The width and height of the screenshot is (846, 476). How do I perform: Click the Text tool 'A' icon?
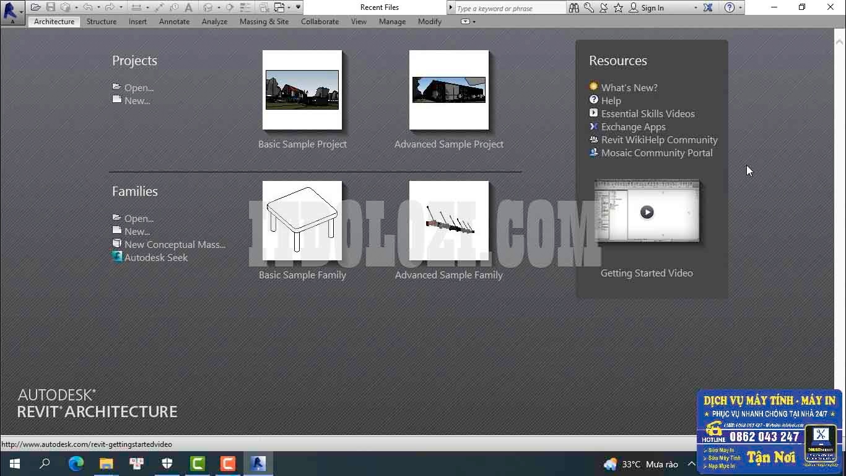pyautogui.click(x=188, y=7)
